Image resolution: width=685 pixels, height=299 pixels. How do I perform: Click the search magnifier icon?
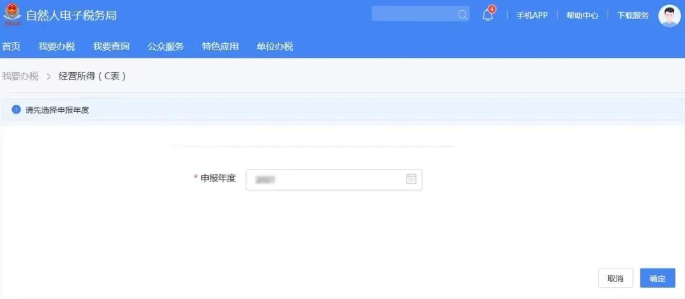point(462,15)
